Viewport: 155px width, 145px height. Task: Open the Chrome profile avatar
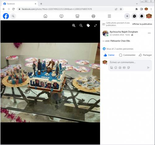coord(146,9)
